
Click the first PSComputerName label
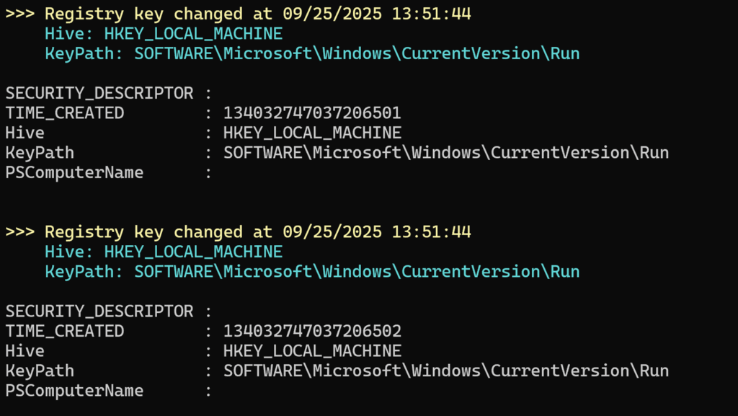74,173
